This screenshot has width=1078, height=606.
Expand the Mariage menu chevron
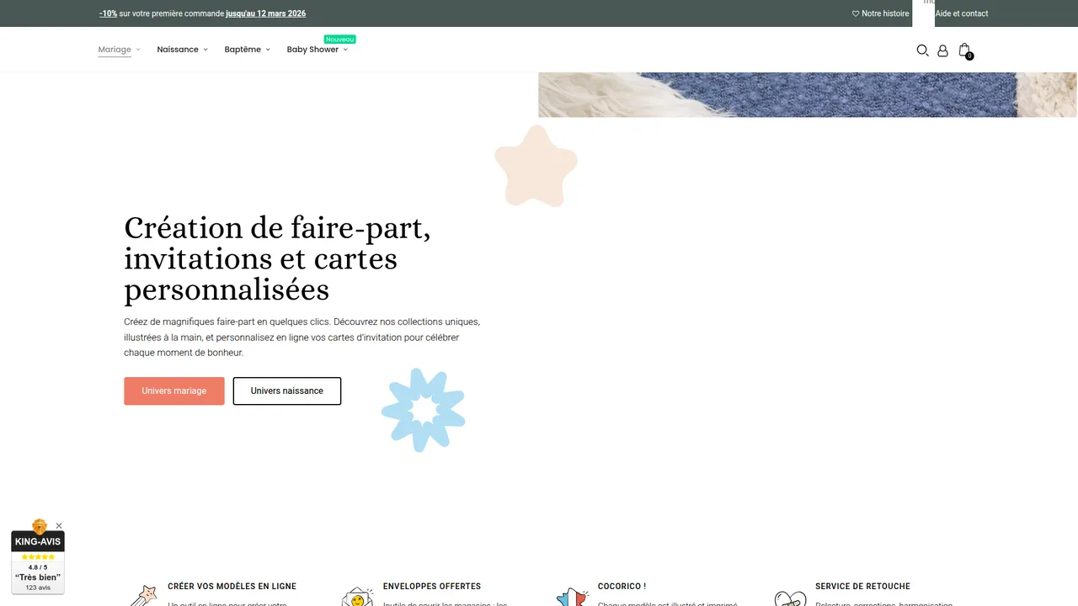click(138, 50)
